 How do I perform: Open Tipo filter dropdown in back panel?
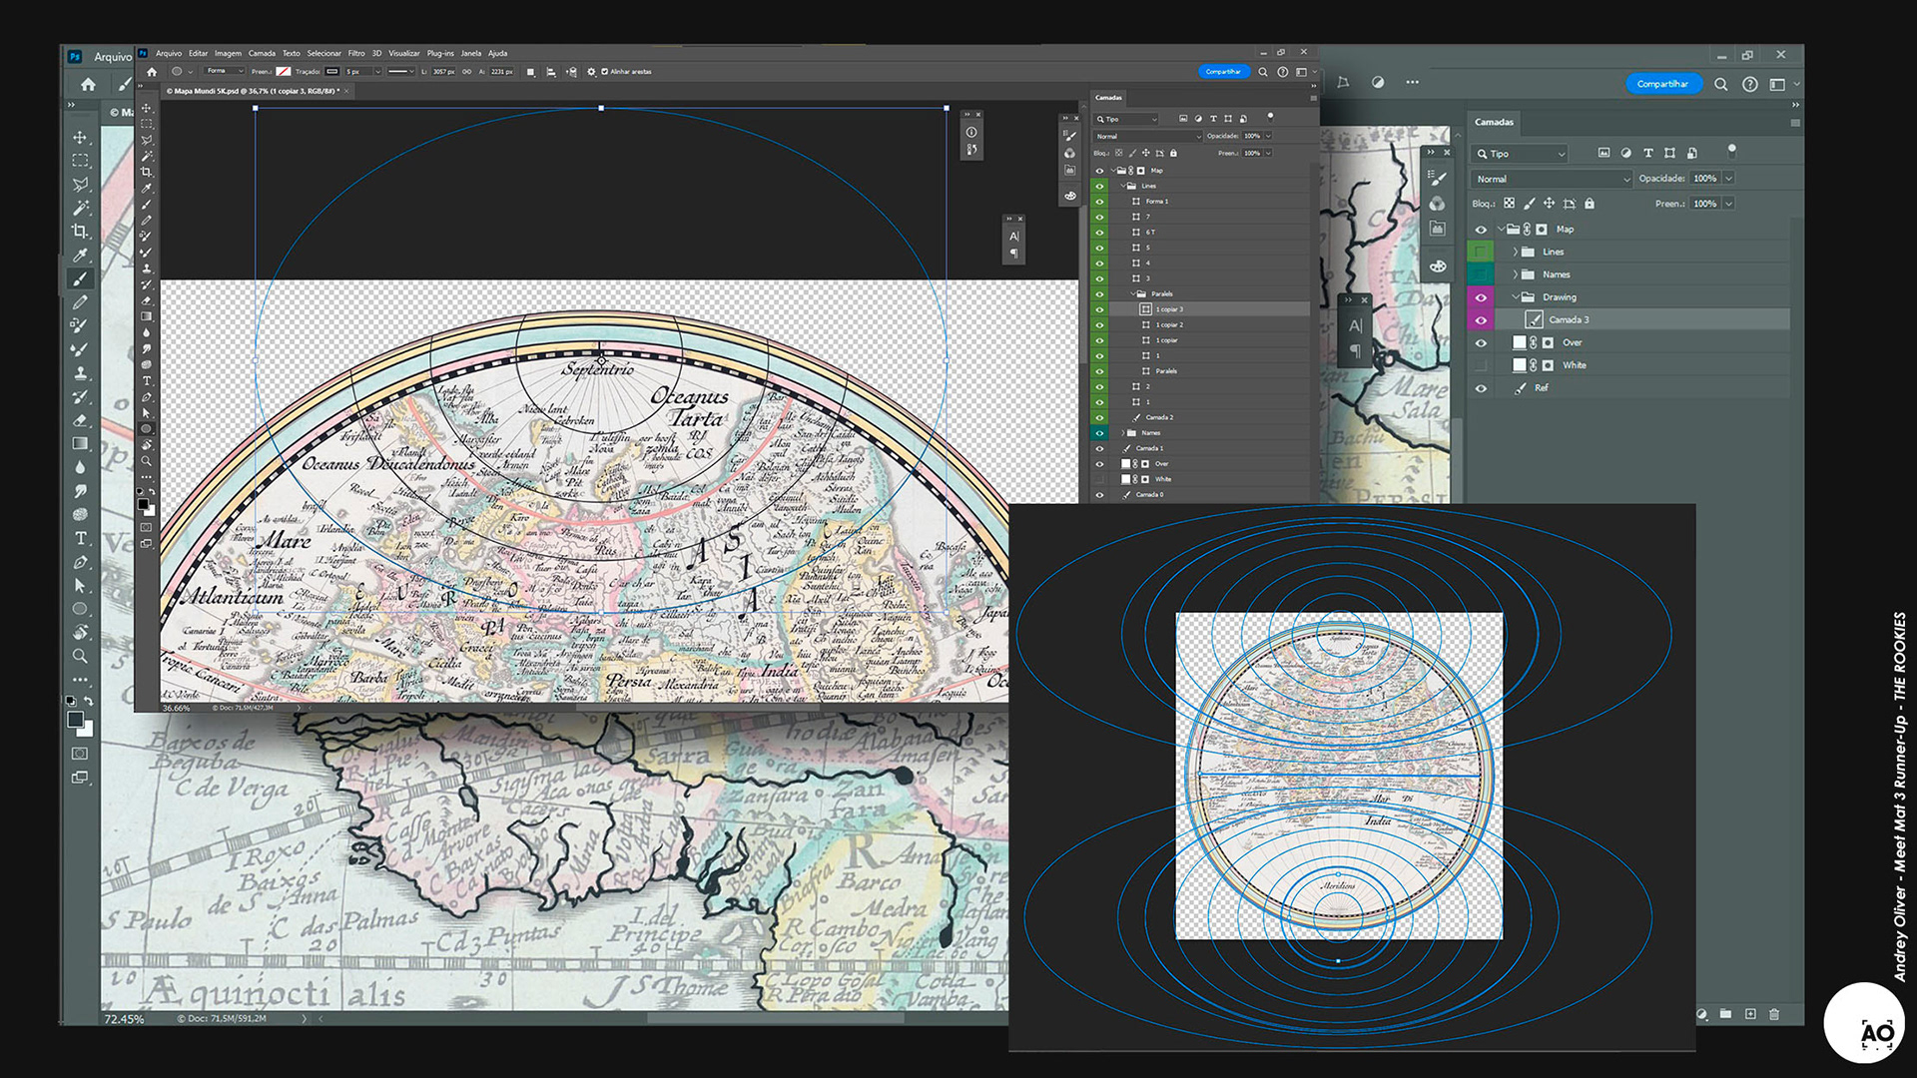tap(1520, 154)
